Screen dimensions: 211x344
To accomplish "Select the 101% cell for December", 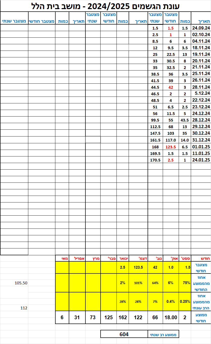I will click(x=138, y=283).
